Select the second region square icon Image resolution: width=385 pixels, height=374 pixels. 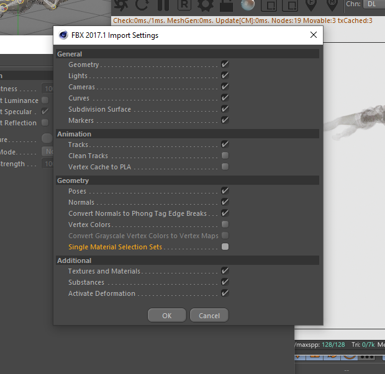click(290, 6)
